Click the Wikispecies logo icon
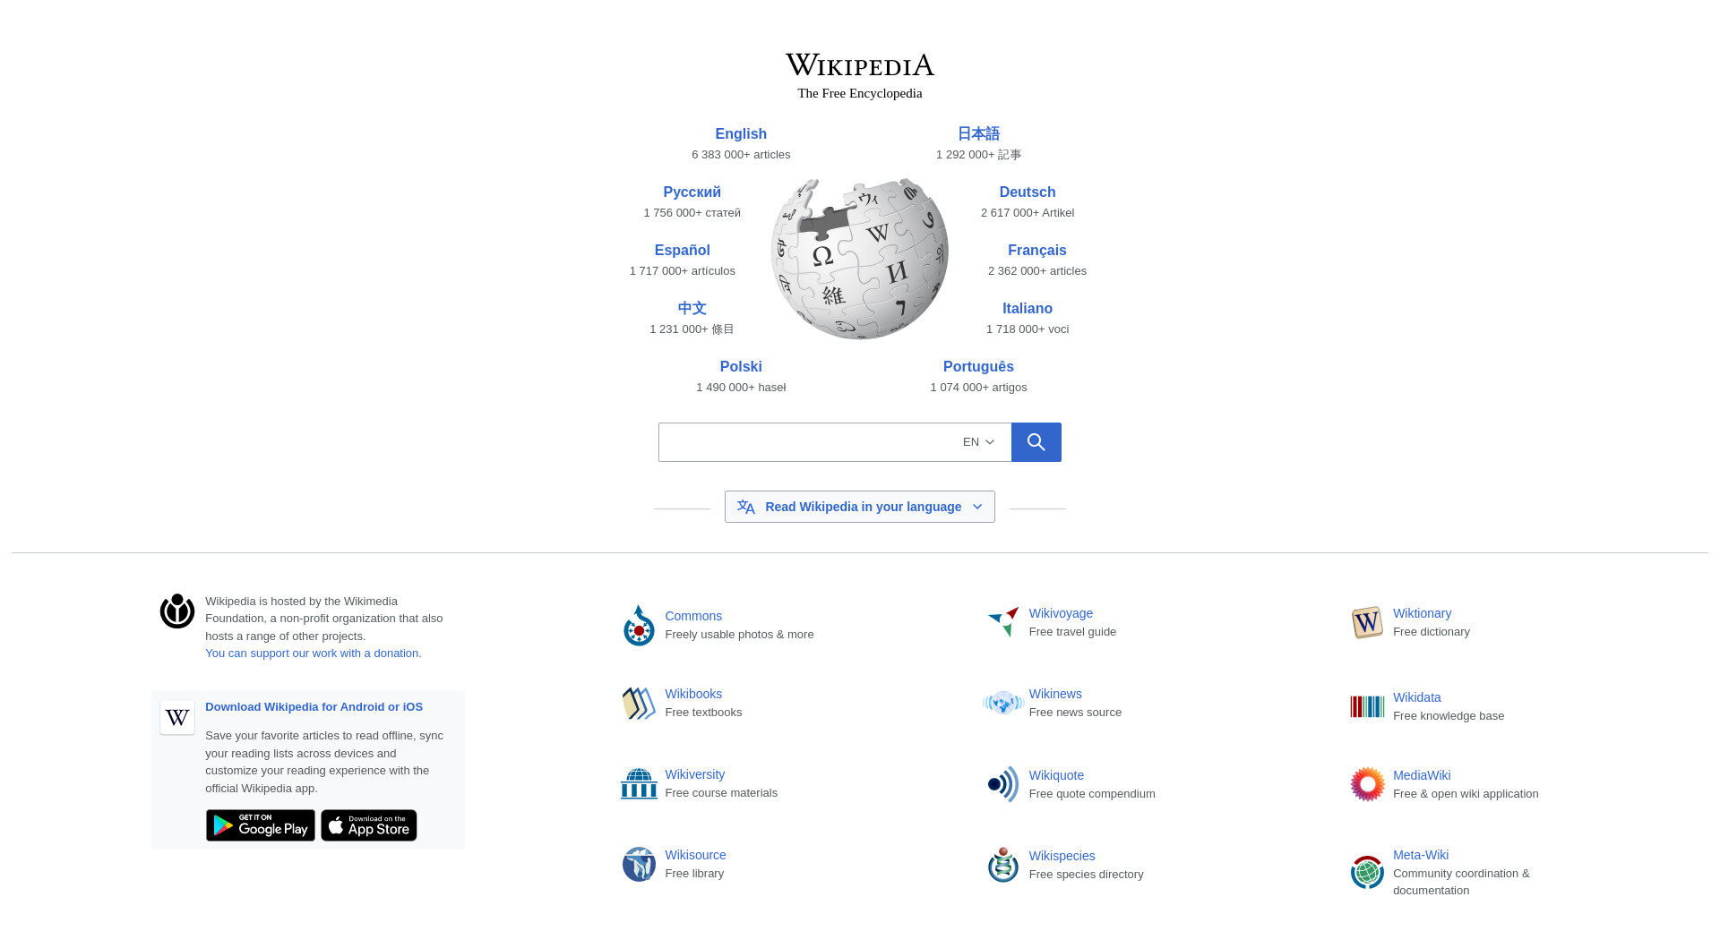Screen dimensions: 1720x931 click(x=1003, y=865)
